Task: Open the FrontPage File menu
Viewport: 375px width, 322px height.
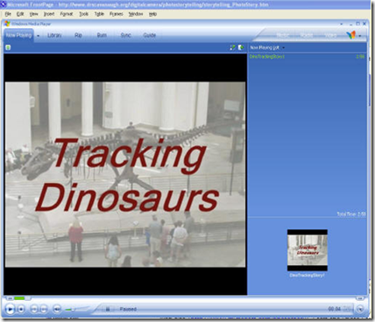Action: tap(8, 14)
